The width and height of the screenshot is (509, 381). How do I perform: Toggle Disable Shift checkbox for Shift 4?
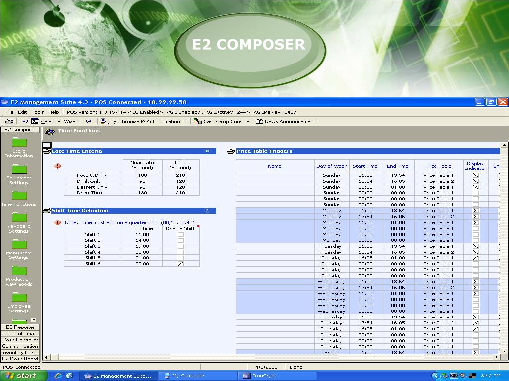coord(181,252)
